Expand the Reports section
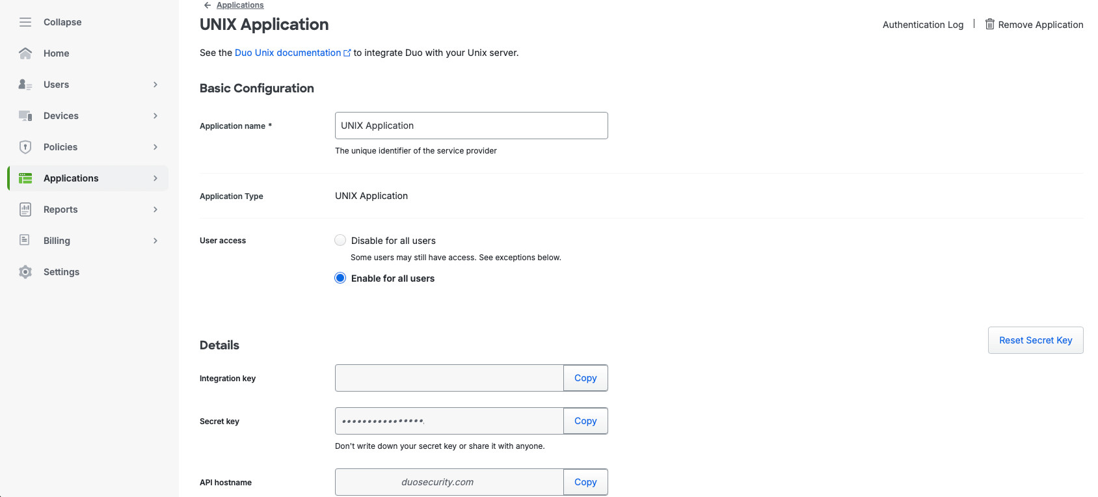Viewport: 1098px width, 497px height. click(x=155, y=209)
